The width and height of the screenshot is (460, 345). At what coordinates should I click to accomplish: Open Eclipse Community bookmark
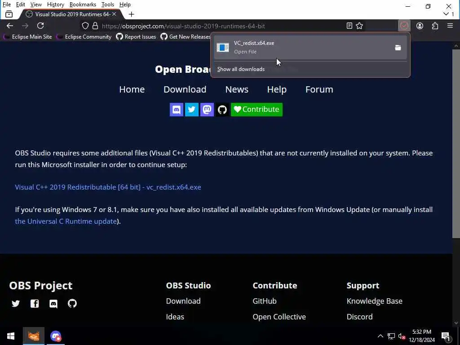coord(84,37)
